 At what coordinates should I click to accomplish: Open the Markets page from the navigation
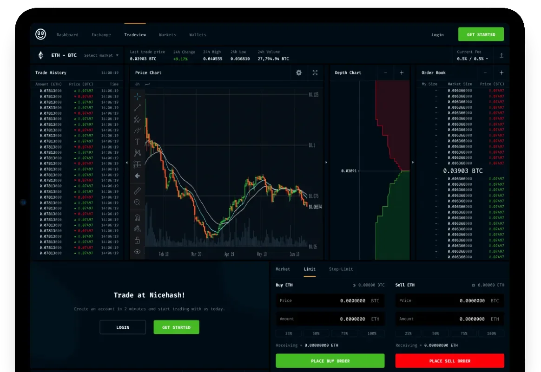point(167,35)
